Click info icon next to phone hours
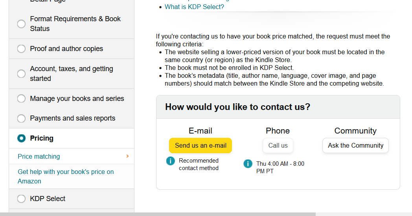Image resolution: width=412 pixels, height=216 pixels. point(248,164)
